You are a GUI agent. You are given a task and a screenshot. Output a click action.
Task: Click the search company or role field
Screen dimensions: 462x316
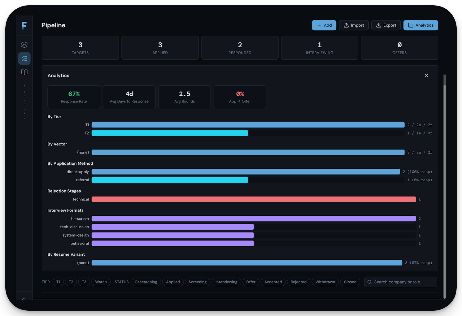tap(400, 282)
